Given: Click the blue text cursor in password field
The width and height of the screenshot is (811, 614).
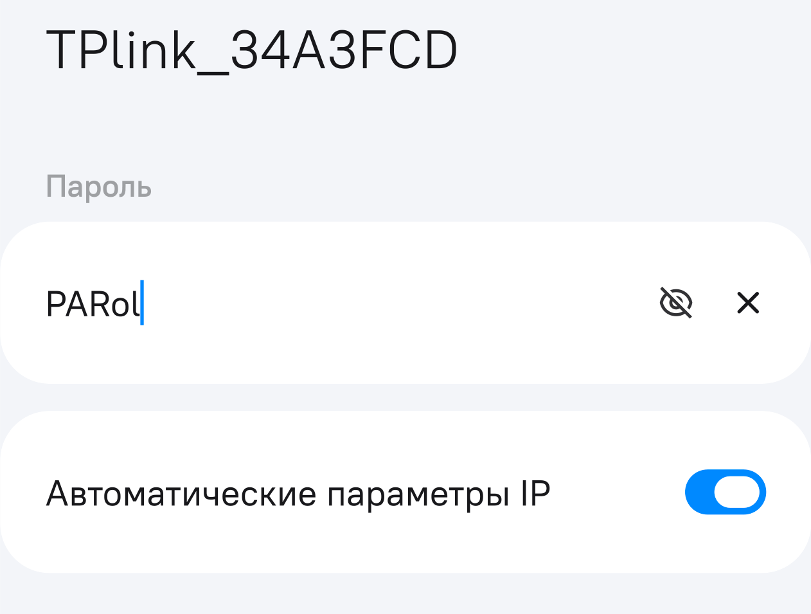Looking at the screenshot, I should click(142, 303).
